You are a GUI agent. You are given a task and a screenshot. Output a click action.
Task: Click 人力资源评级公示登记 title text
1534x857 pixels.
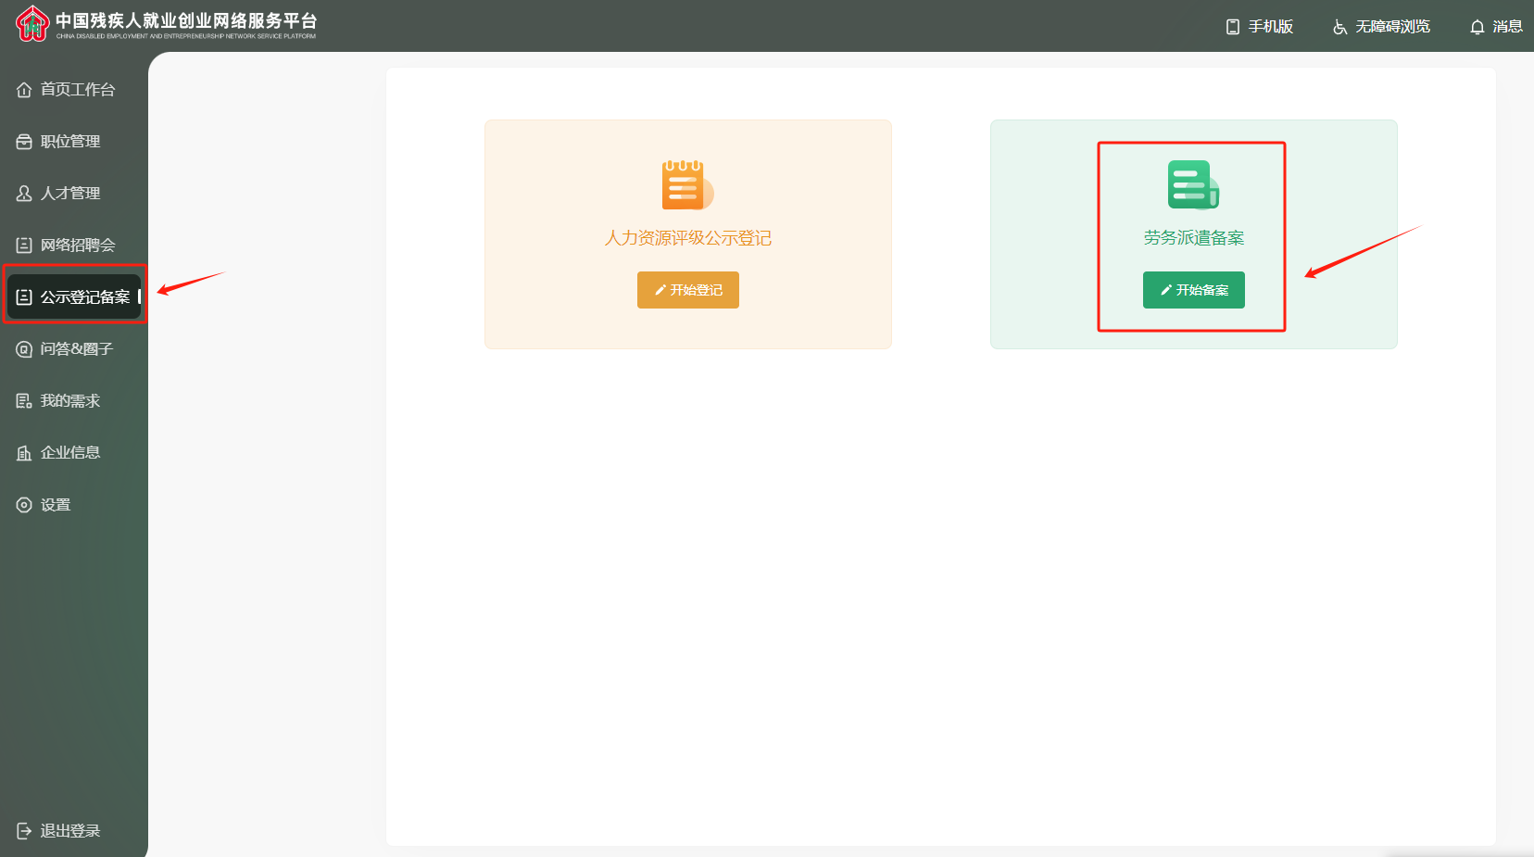(x=688, y=238)
